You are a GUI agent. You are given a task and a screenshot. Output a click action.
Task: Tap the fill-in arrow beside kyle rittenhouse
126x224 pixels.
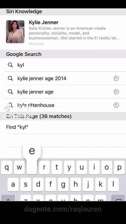[x=116, y=105]
